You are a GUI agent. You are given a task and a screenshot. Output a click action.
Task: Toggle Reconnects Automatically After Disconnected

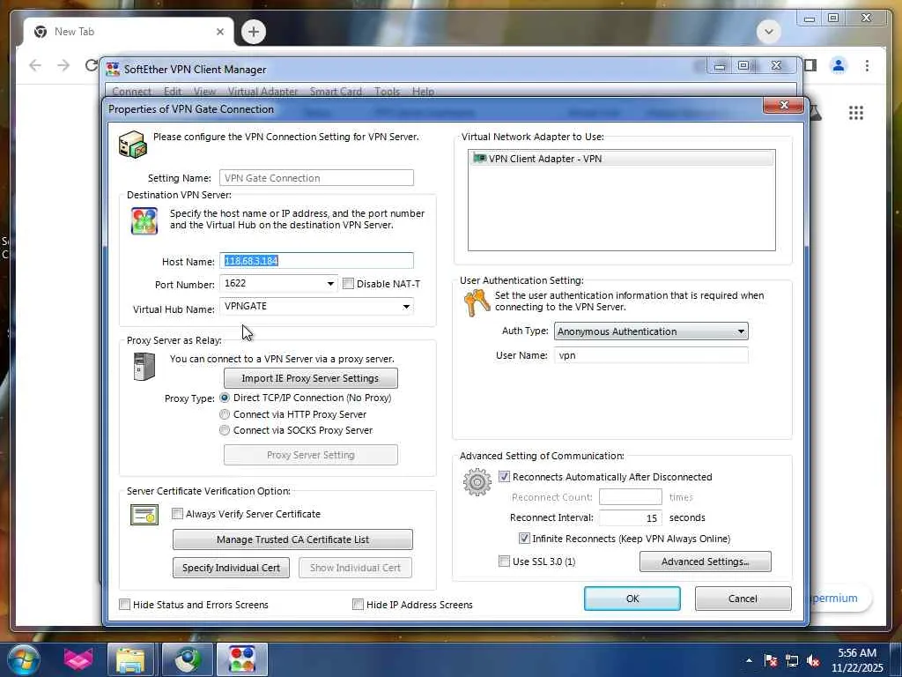504,477
